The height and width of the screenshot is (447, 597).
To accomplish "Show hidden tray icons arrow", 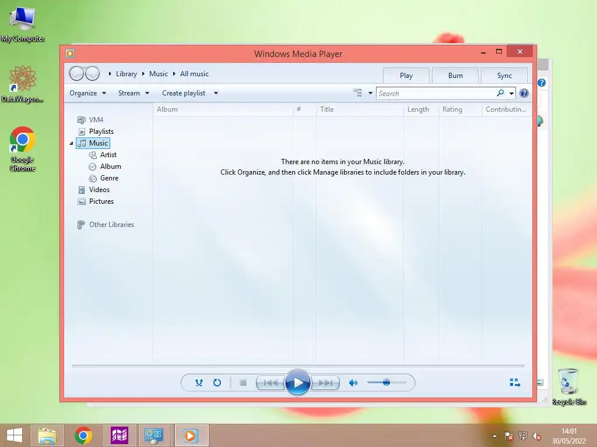I will (x=494, y=436).
